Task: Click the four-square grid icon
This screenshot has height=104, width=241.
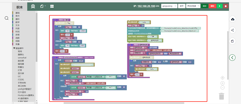Action: pos(52,6)
